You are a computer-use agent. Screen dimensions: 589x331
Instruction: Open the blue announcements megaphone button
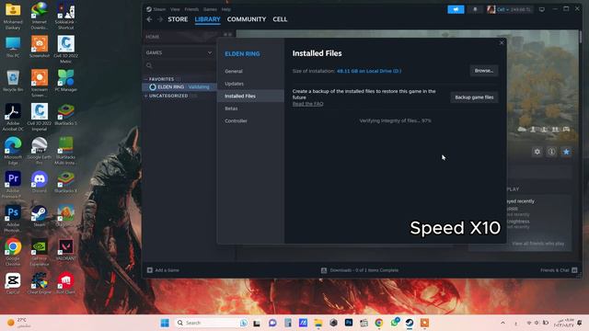[456, 9]
